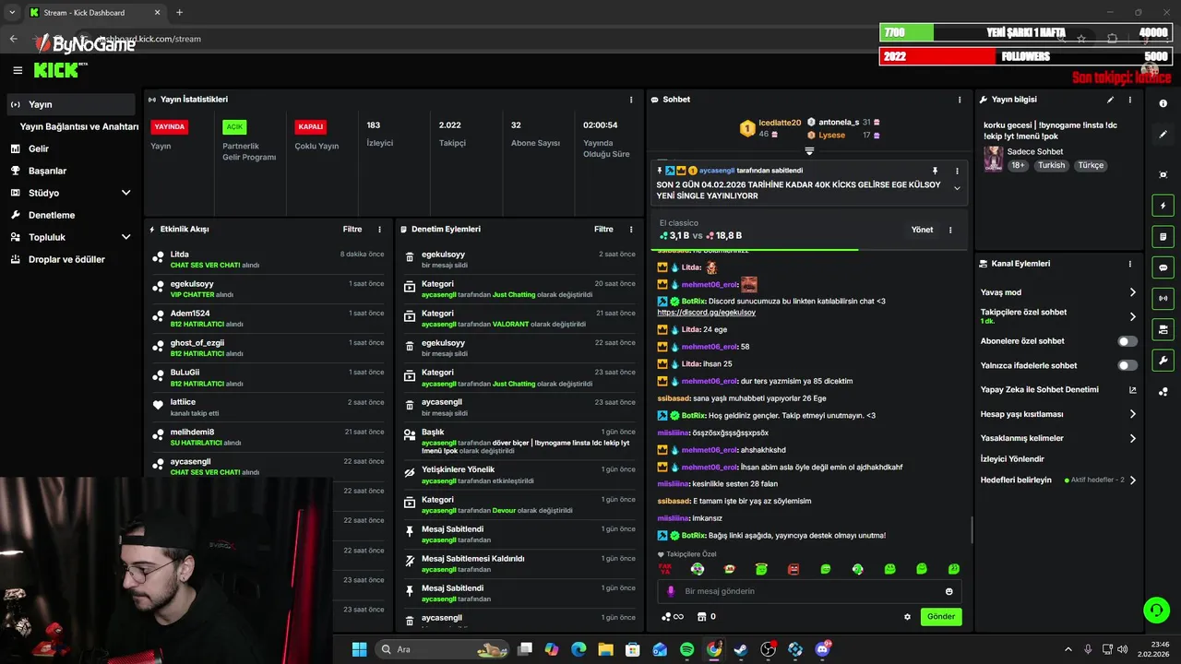Open the Denetim Eylemleri three-dot menu
Image resolution: width=1181 pixels, height=664 pixels.
631,229
